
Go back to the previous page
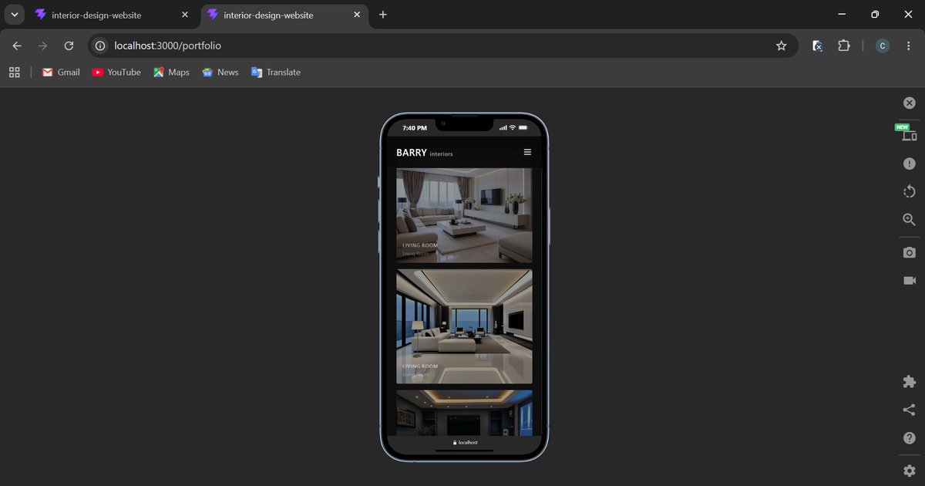coord(17,46)
